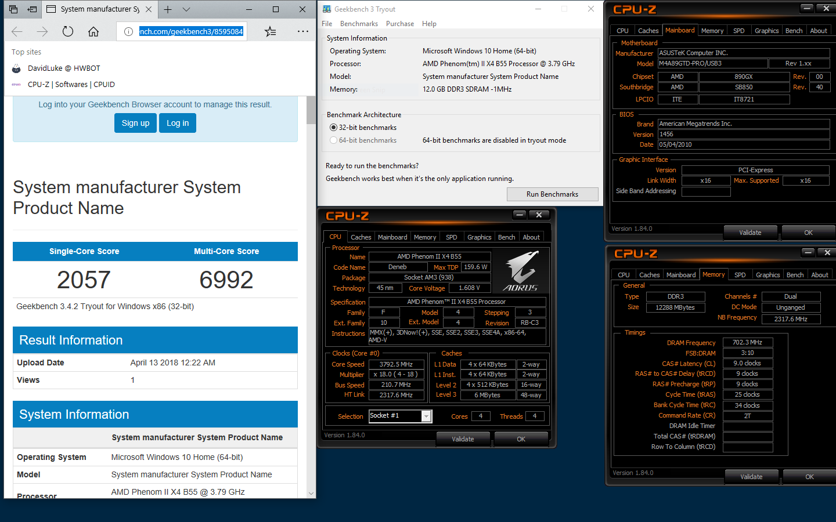The image size is (836, 522).
Task: Click Validate in CPU-Z CPU window
Action: pos(463,439)
